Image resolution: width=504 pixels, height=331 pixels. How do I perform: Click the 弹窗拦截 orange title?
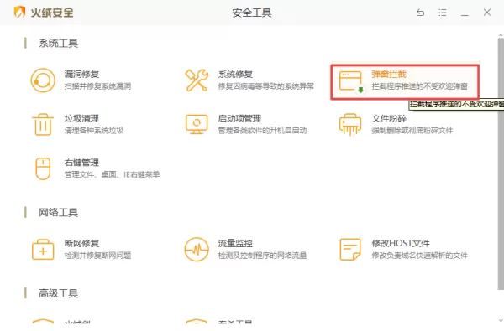point(389,75)
